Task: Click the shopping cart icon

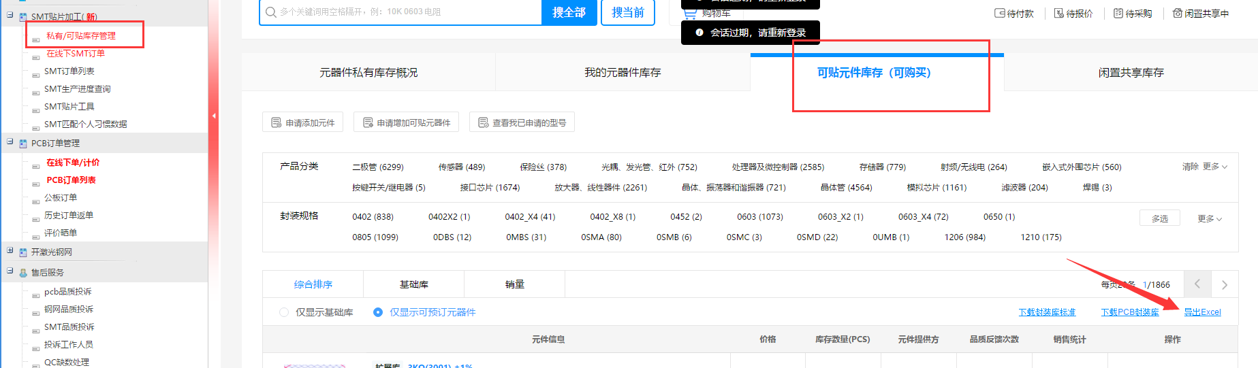Action: (x=690, y=13)
